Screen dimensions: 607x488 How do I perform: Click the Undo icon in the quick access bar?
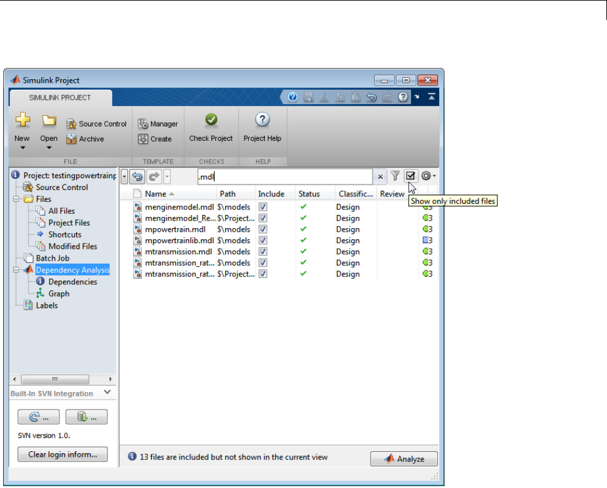(371, 97)
